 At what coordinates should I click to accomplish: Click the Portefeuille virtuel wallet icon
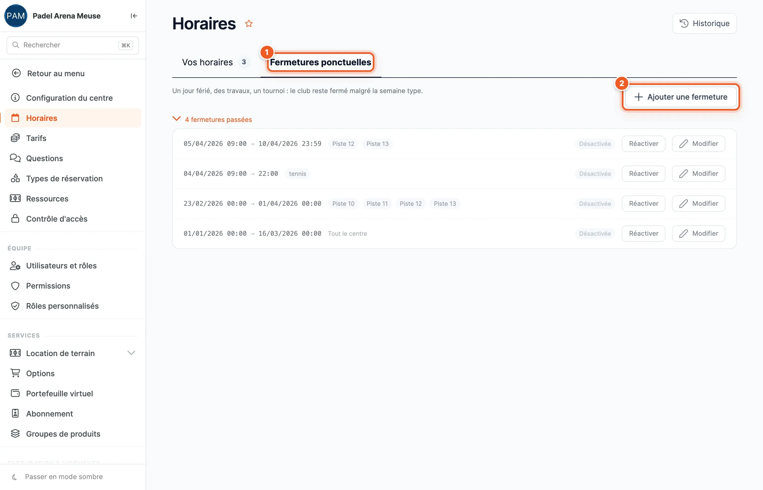pos(15,393)
